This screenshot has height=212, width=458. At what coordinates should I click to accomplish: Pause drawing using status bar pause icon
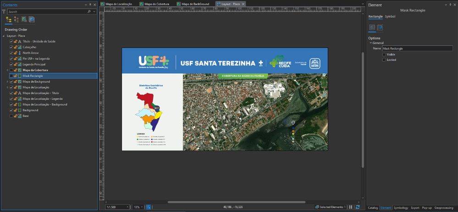[x=351, y=207]
